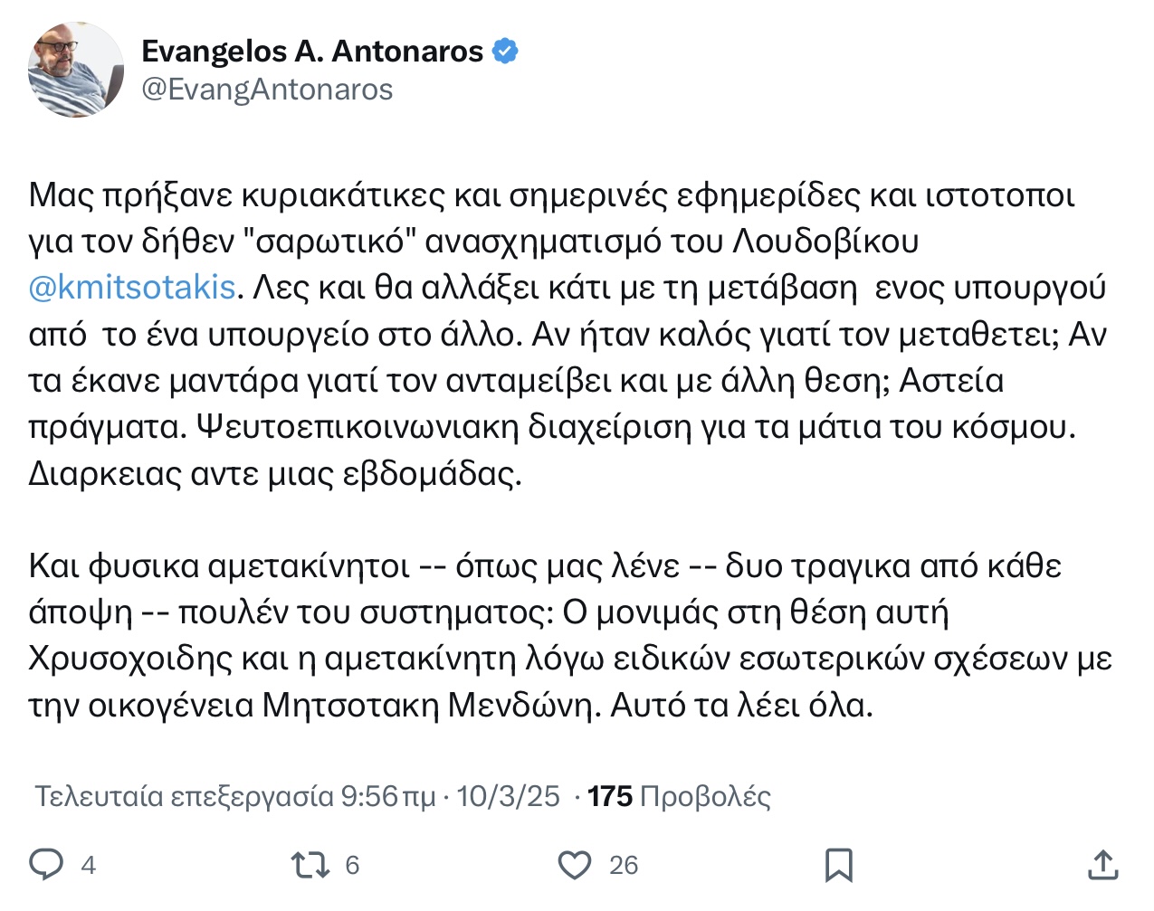Open the @EvangAntonaros handle
This screenshot has height=911, width=1154.
click(x=267, y=90)
